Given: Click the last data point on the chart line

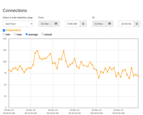Looking at the screenshot, I should tap(138, 76).
